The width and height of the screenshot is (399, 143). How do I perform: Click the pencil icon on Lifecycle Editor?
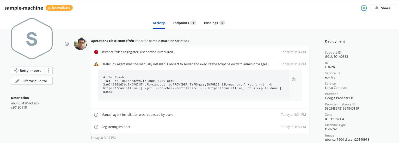point(17,81)
